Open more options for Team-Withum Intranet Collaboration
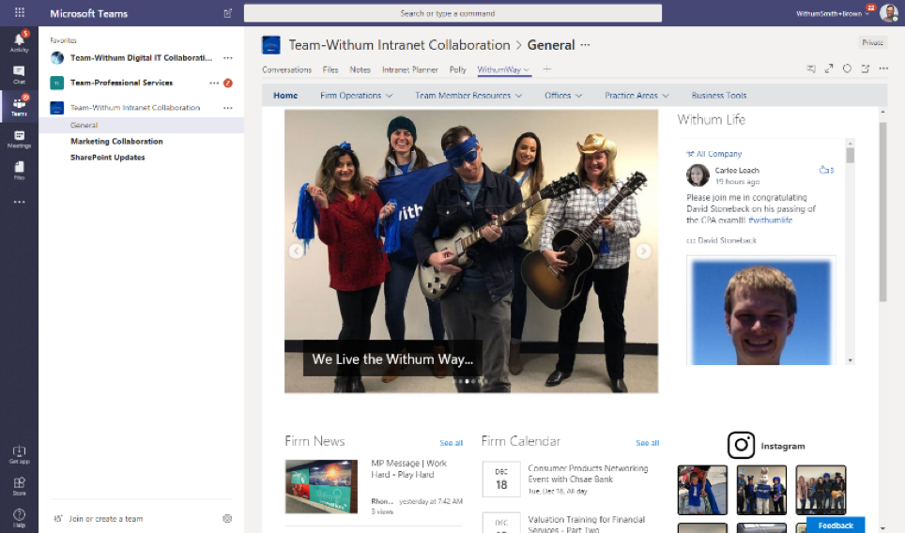 tap(228, 108)
